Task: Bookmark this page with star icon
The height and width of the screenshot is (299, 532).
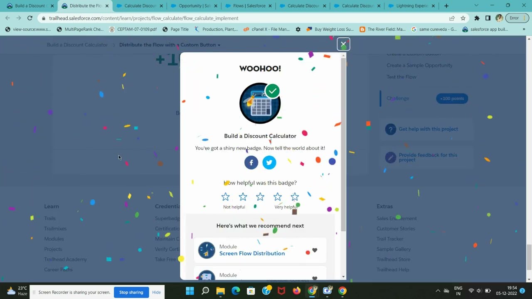Action: click(463, 18)
